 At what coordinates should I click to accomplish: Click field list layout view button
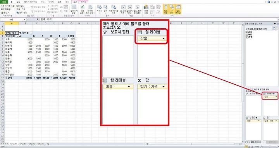275,28
